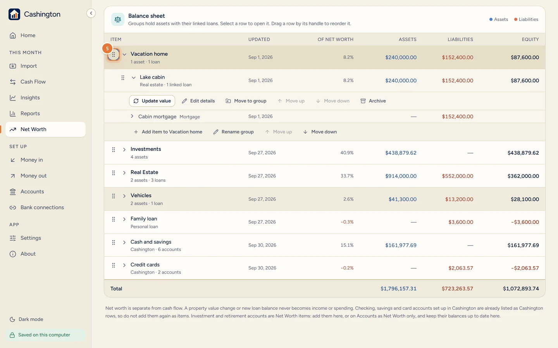Click the Credit cards row drag handle
The height and width of the screenshot is (348, 558).
tap(114, 265)
